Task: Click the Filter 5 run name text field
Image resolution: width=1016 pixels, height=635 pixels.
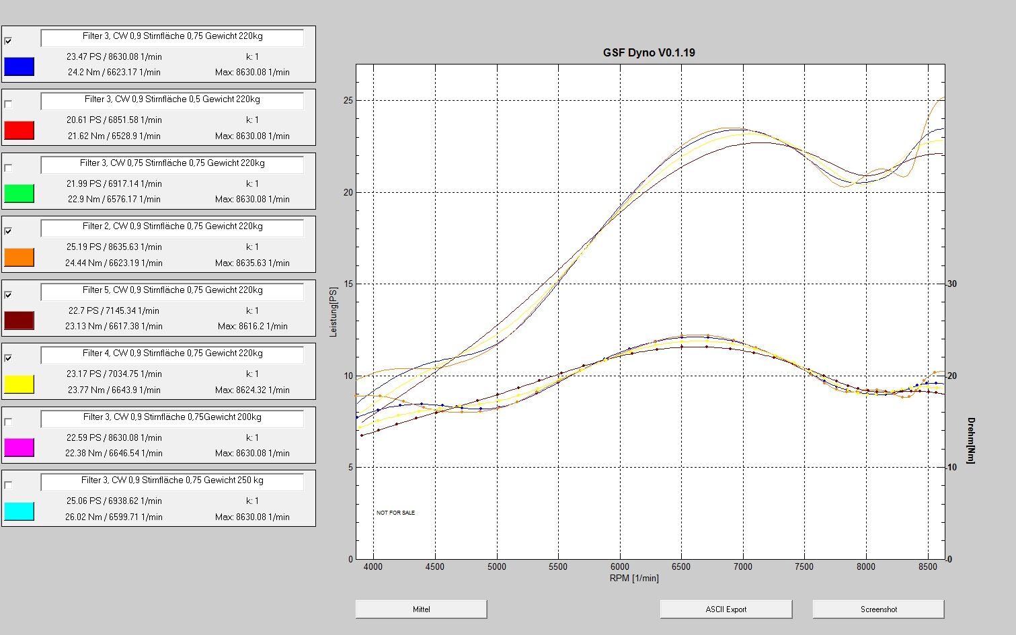Action: (172, 291)
